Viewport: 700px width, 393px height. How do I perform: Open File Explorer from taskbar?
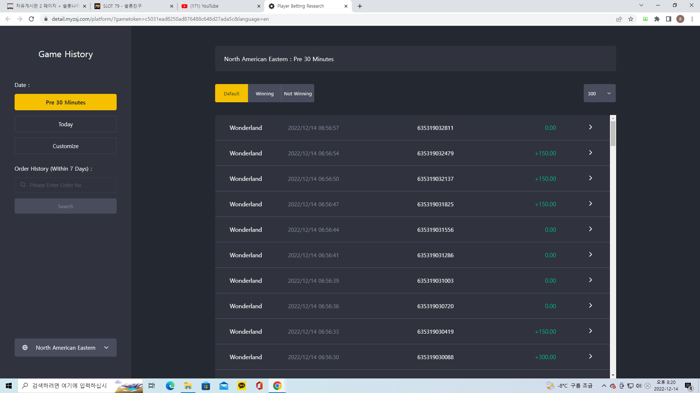[x=188, y=386]
